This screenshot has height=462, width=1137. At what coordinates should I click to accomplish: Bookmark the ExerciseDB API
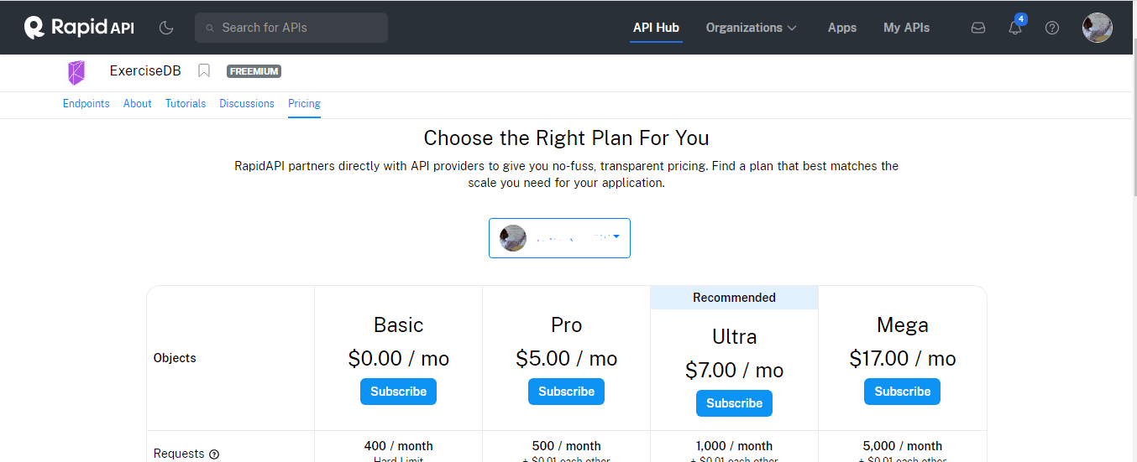coord(204,71)
